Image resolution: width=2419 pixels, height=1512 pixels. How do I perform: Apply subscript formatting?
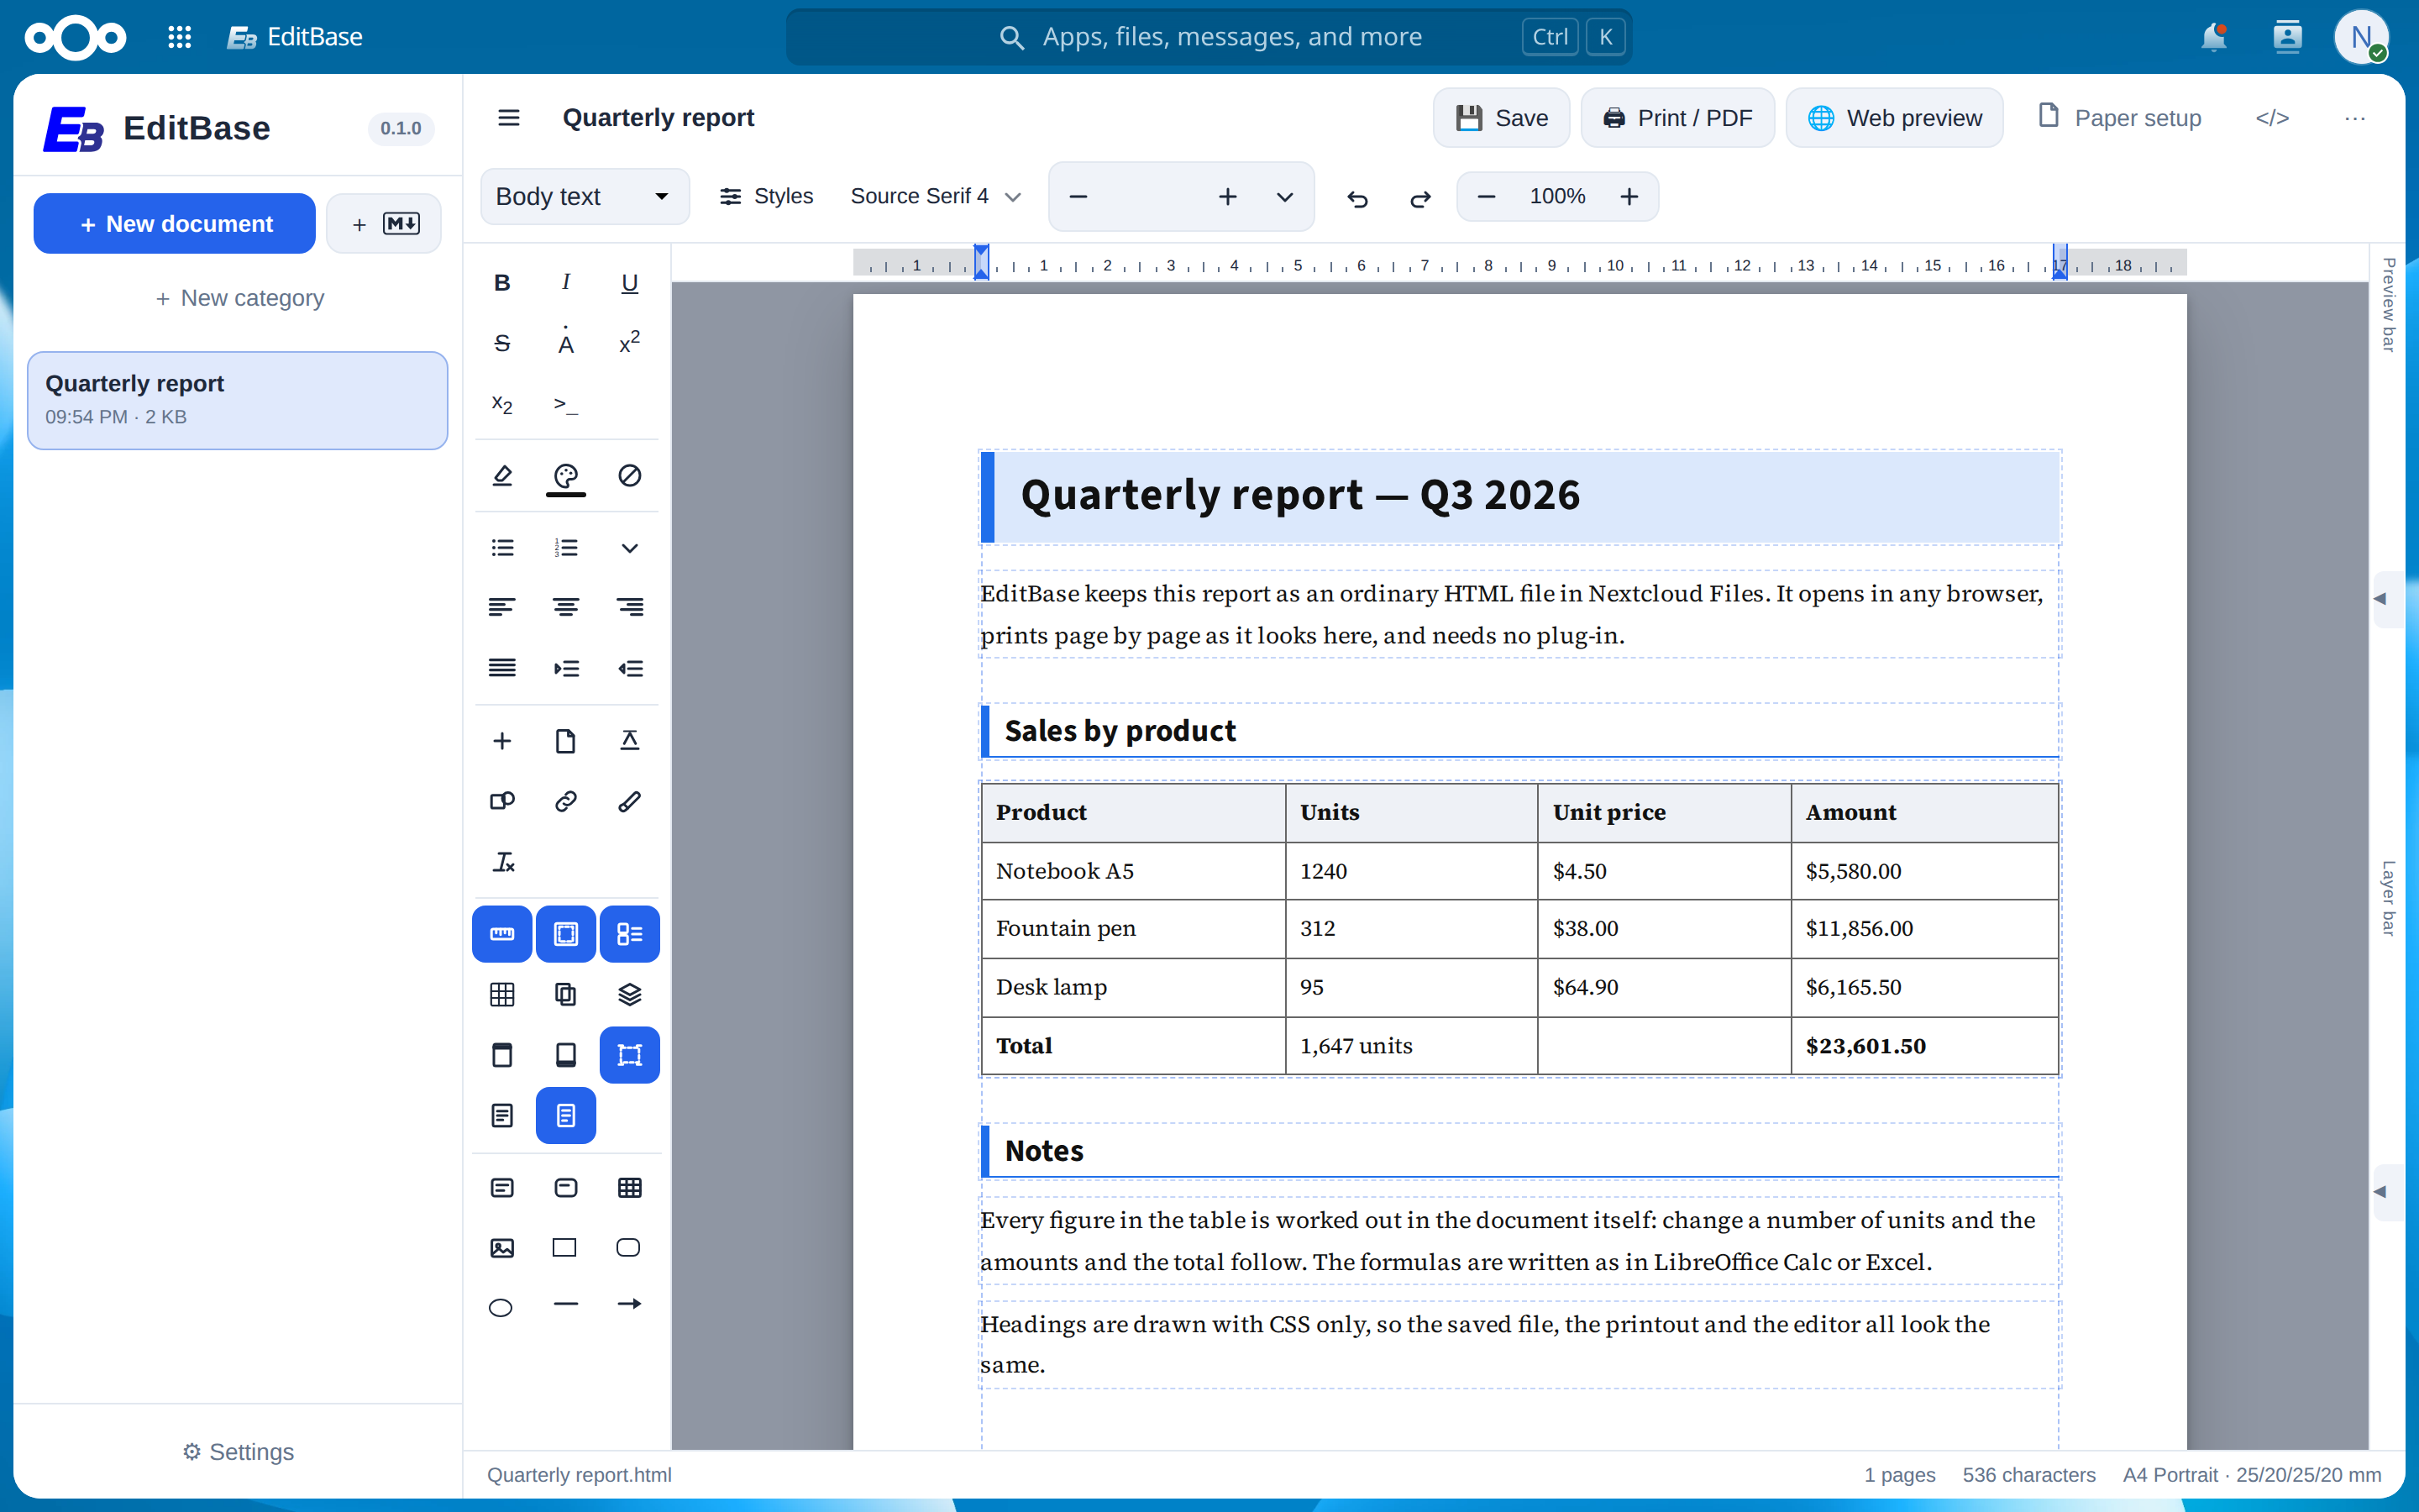[501, 404]
